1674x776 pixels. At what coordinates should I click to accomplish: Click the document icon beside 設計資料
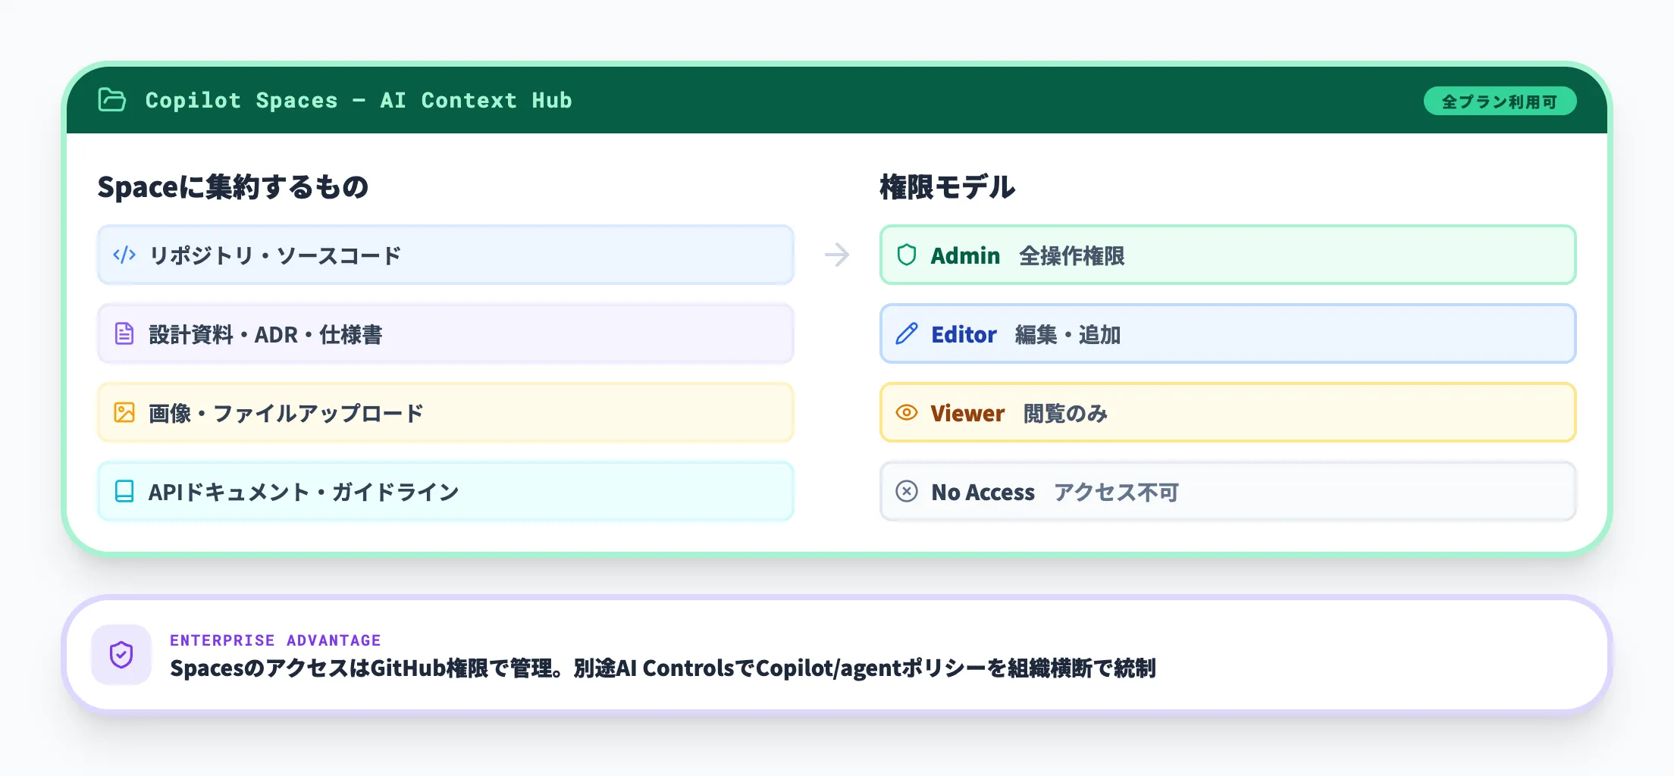pos(124,333)
